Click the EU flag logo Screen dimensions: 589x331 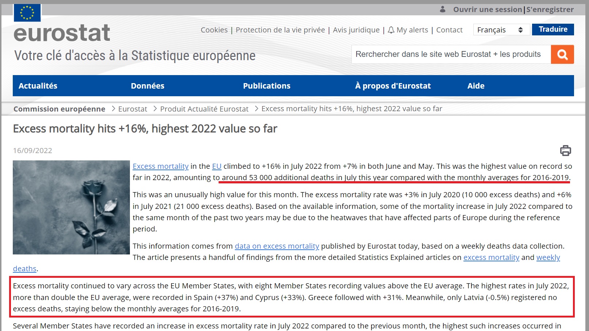click(27, 13)
